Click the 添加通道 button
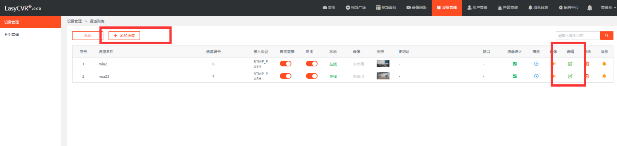 [124, 36]
